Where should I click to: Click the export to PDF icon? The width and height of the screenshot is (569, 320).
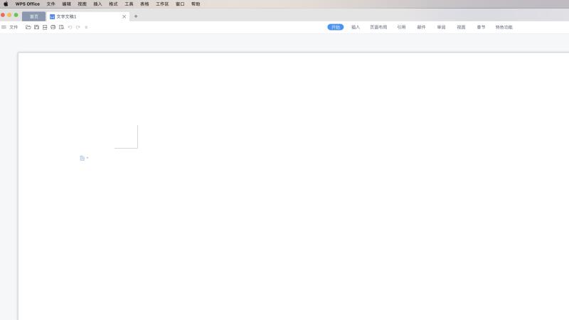[45, 27]
